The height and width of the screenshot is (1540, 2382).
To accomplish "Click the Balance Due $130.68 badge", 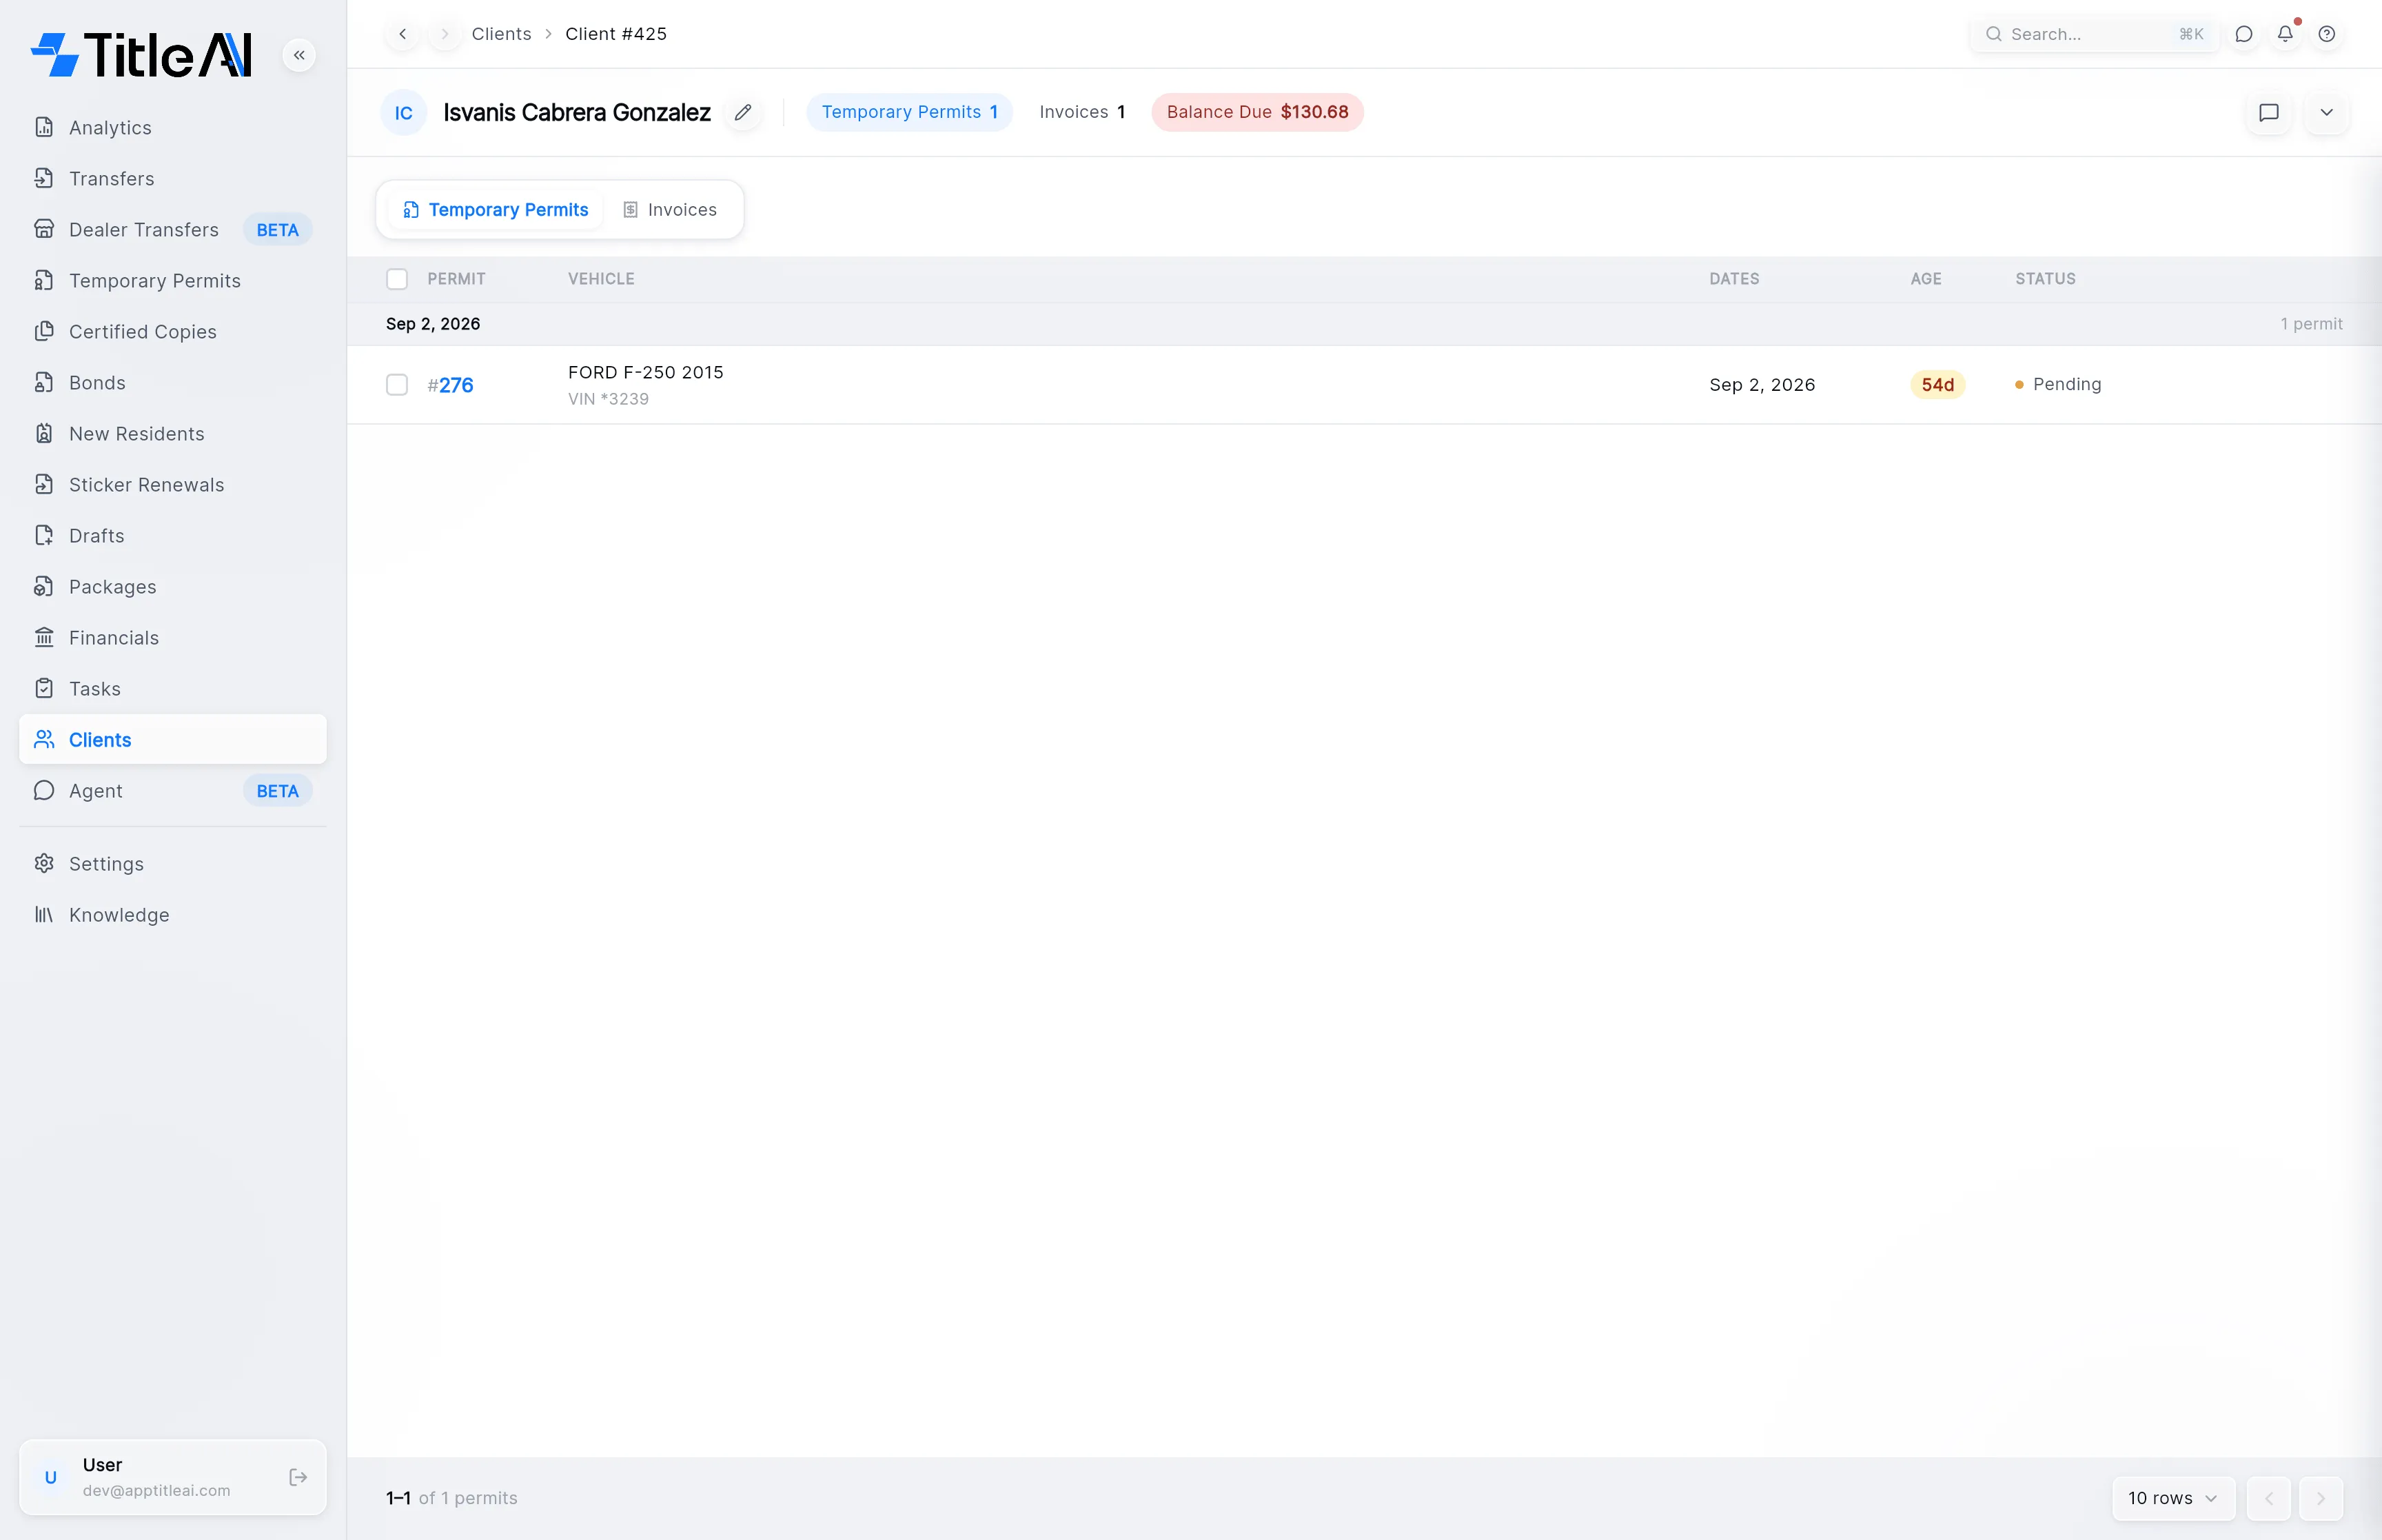I will [1257, 112].
